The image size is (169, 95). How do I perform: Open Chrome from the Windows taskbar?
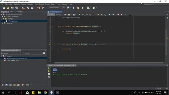point(45,93)
